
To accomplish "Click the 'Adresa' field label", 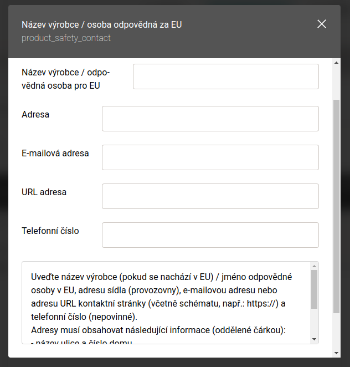I will point(35,115).
